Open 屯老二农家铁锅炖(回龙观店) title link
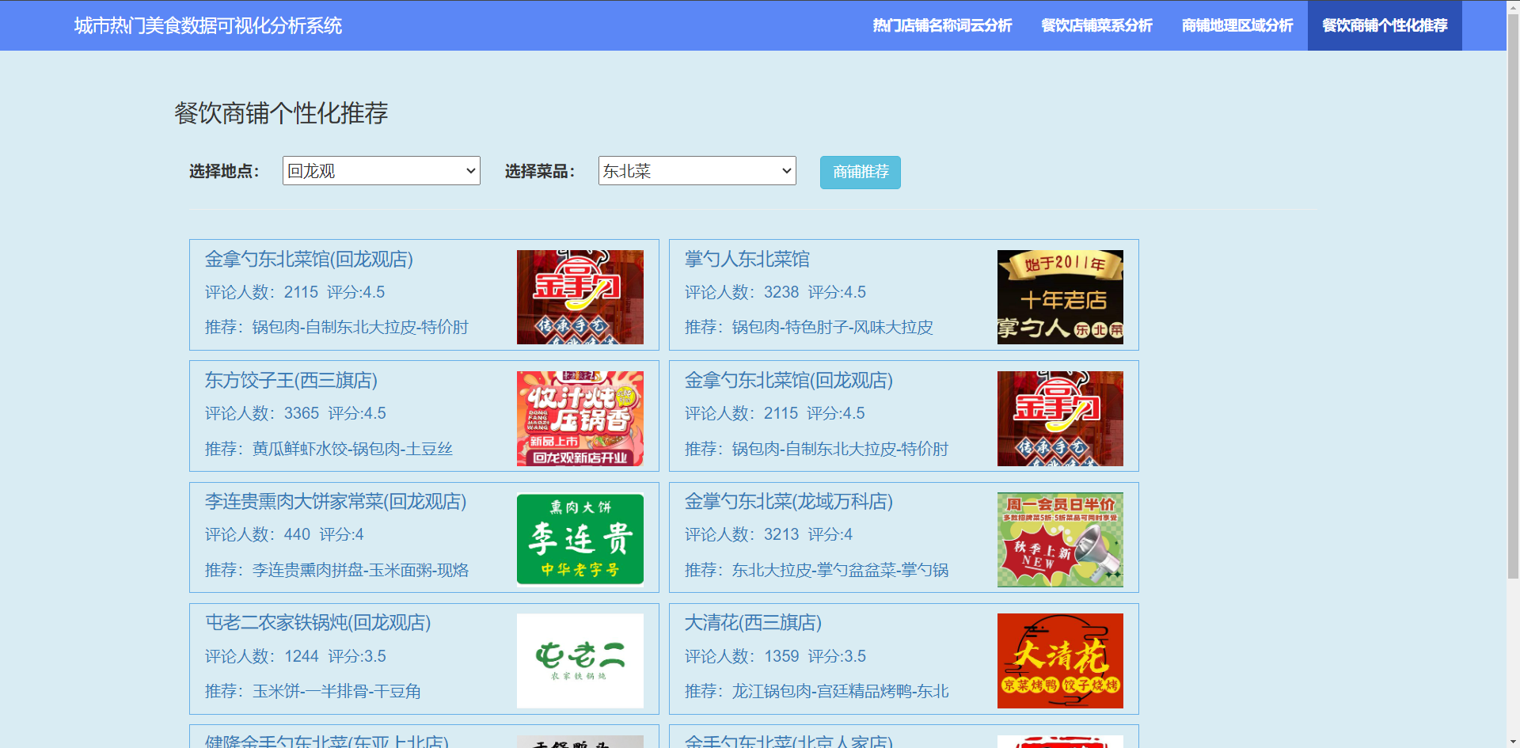Screen dimensions: 1520x748 [x=318, y=622]
